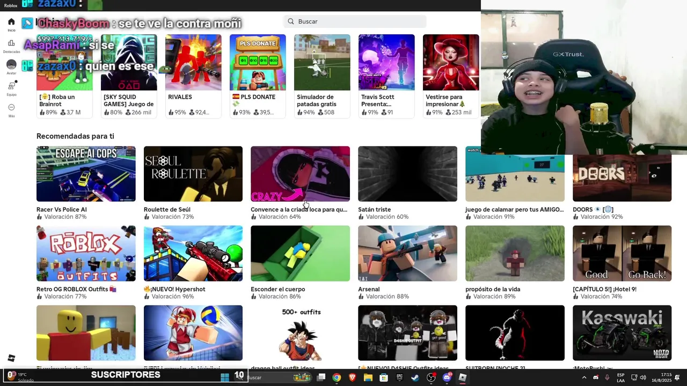Open RIVALES game card
The width and height of the screenshot is (687, 386).
[193, 76]
